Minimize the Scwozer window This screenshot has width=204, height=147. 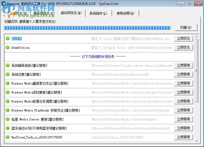[x=180, y=4]
